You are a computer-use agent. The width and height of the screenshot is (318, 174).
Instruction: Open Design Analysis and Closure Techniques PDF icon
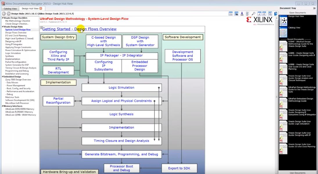click(x=283, y=80)
